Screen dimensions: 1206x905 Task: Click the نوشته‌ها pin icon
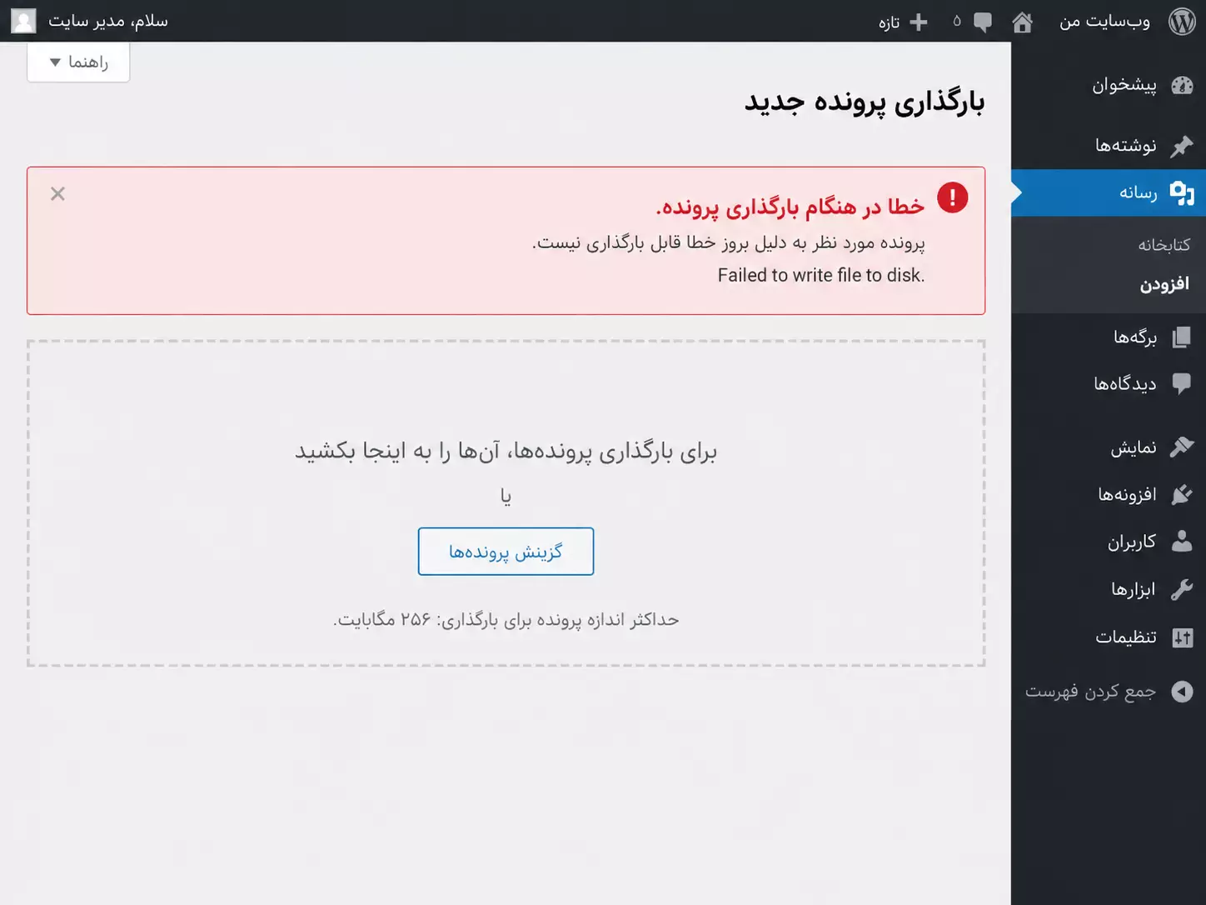[x=1182, y=146]
